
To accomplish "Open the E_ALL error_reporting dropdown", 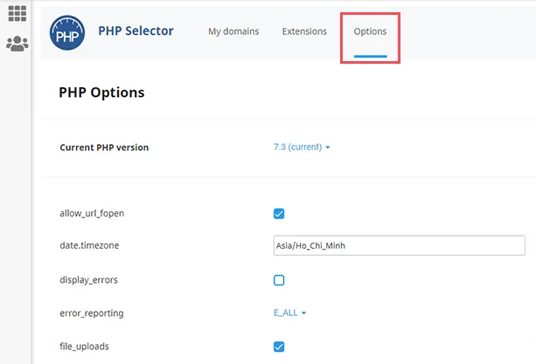I will (290, 312).
